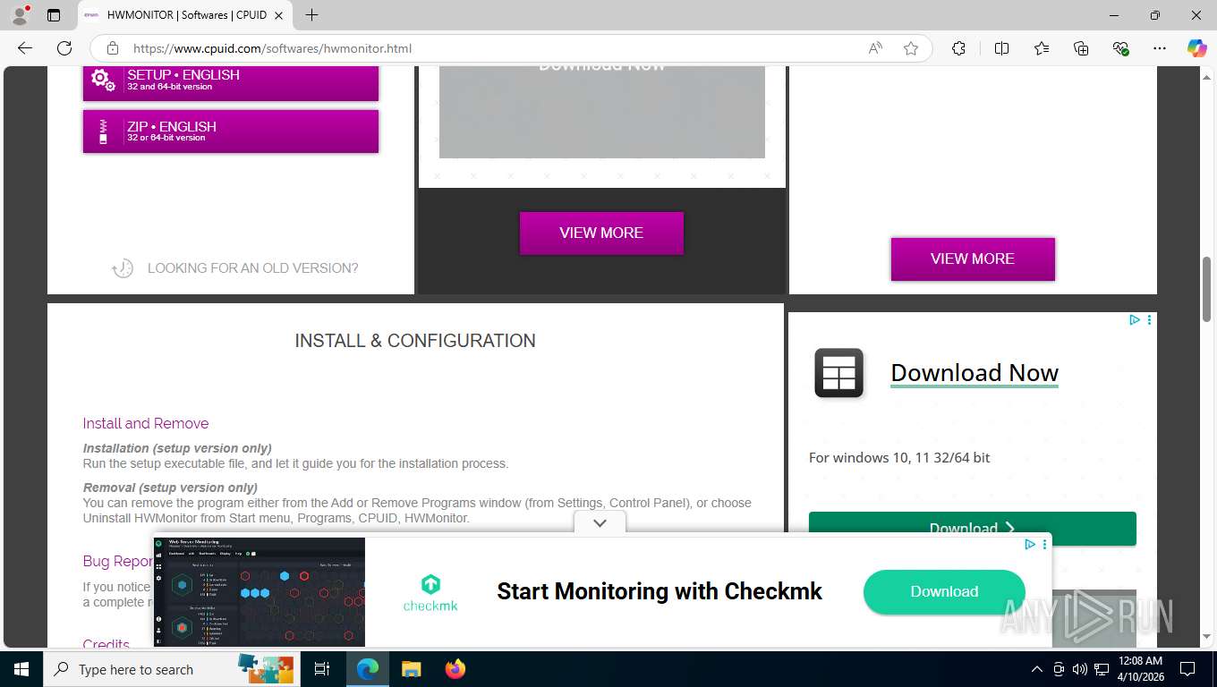This screenshot has height=687, width=1217.
Task: Open the sidebar AdChoices icon
Action: (1134, 319)
